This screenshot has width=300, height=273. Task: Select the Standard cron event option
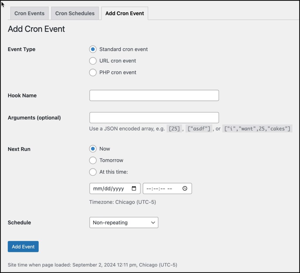coord(93,49)
